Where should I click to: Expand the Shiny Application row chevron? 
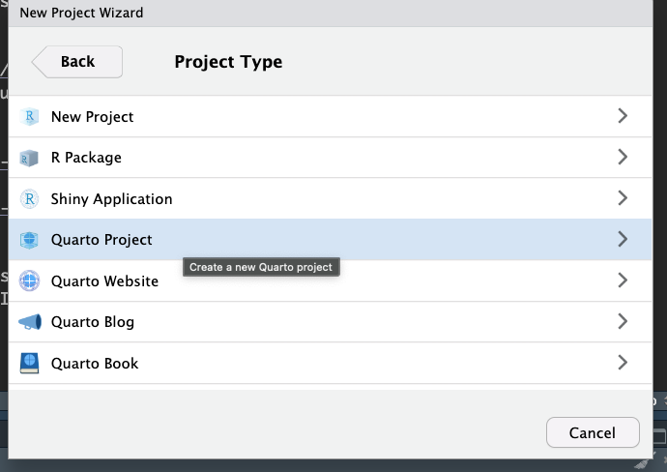[623, 198]
